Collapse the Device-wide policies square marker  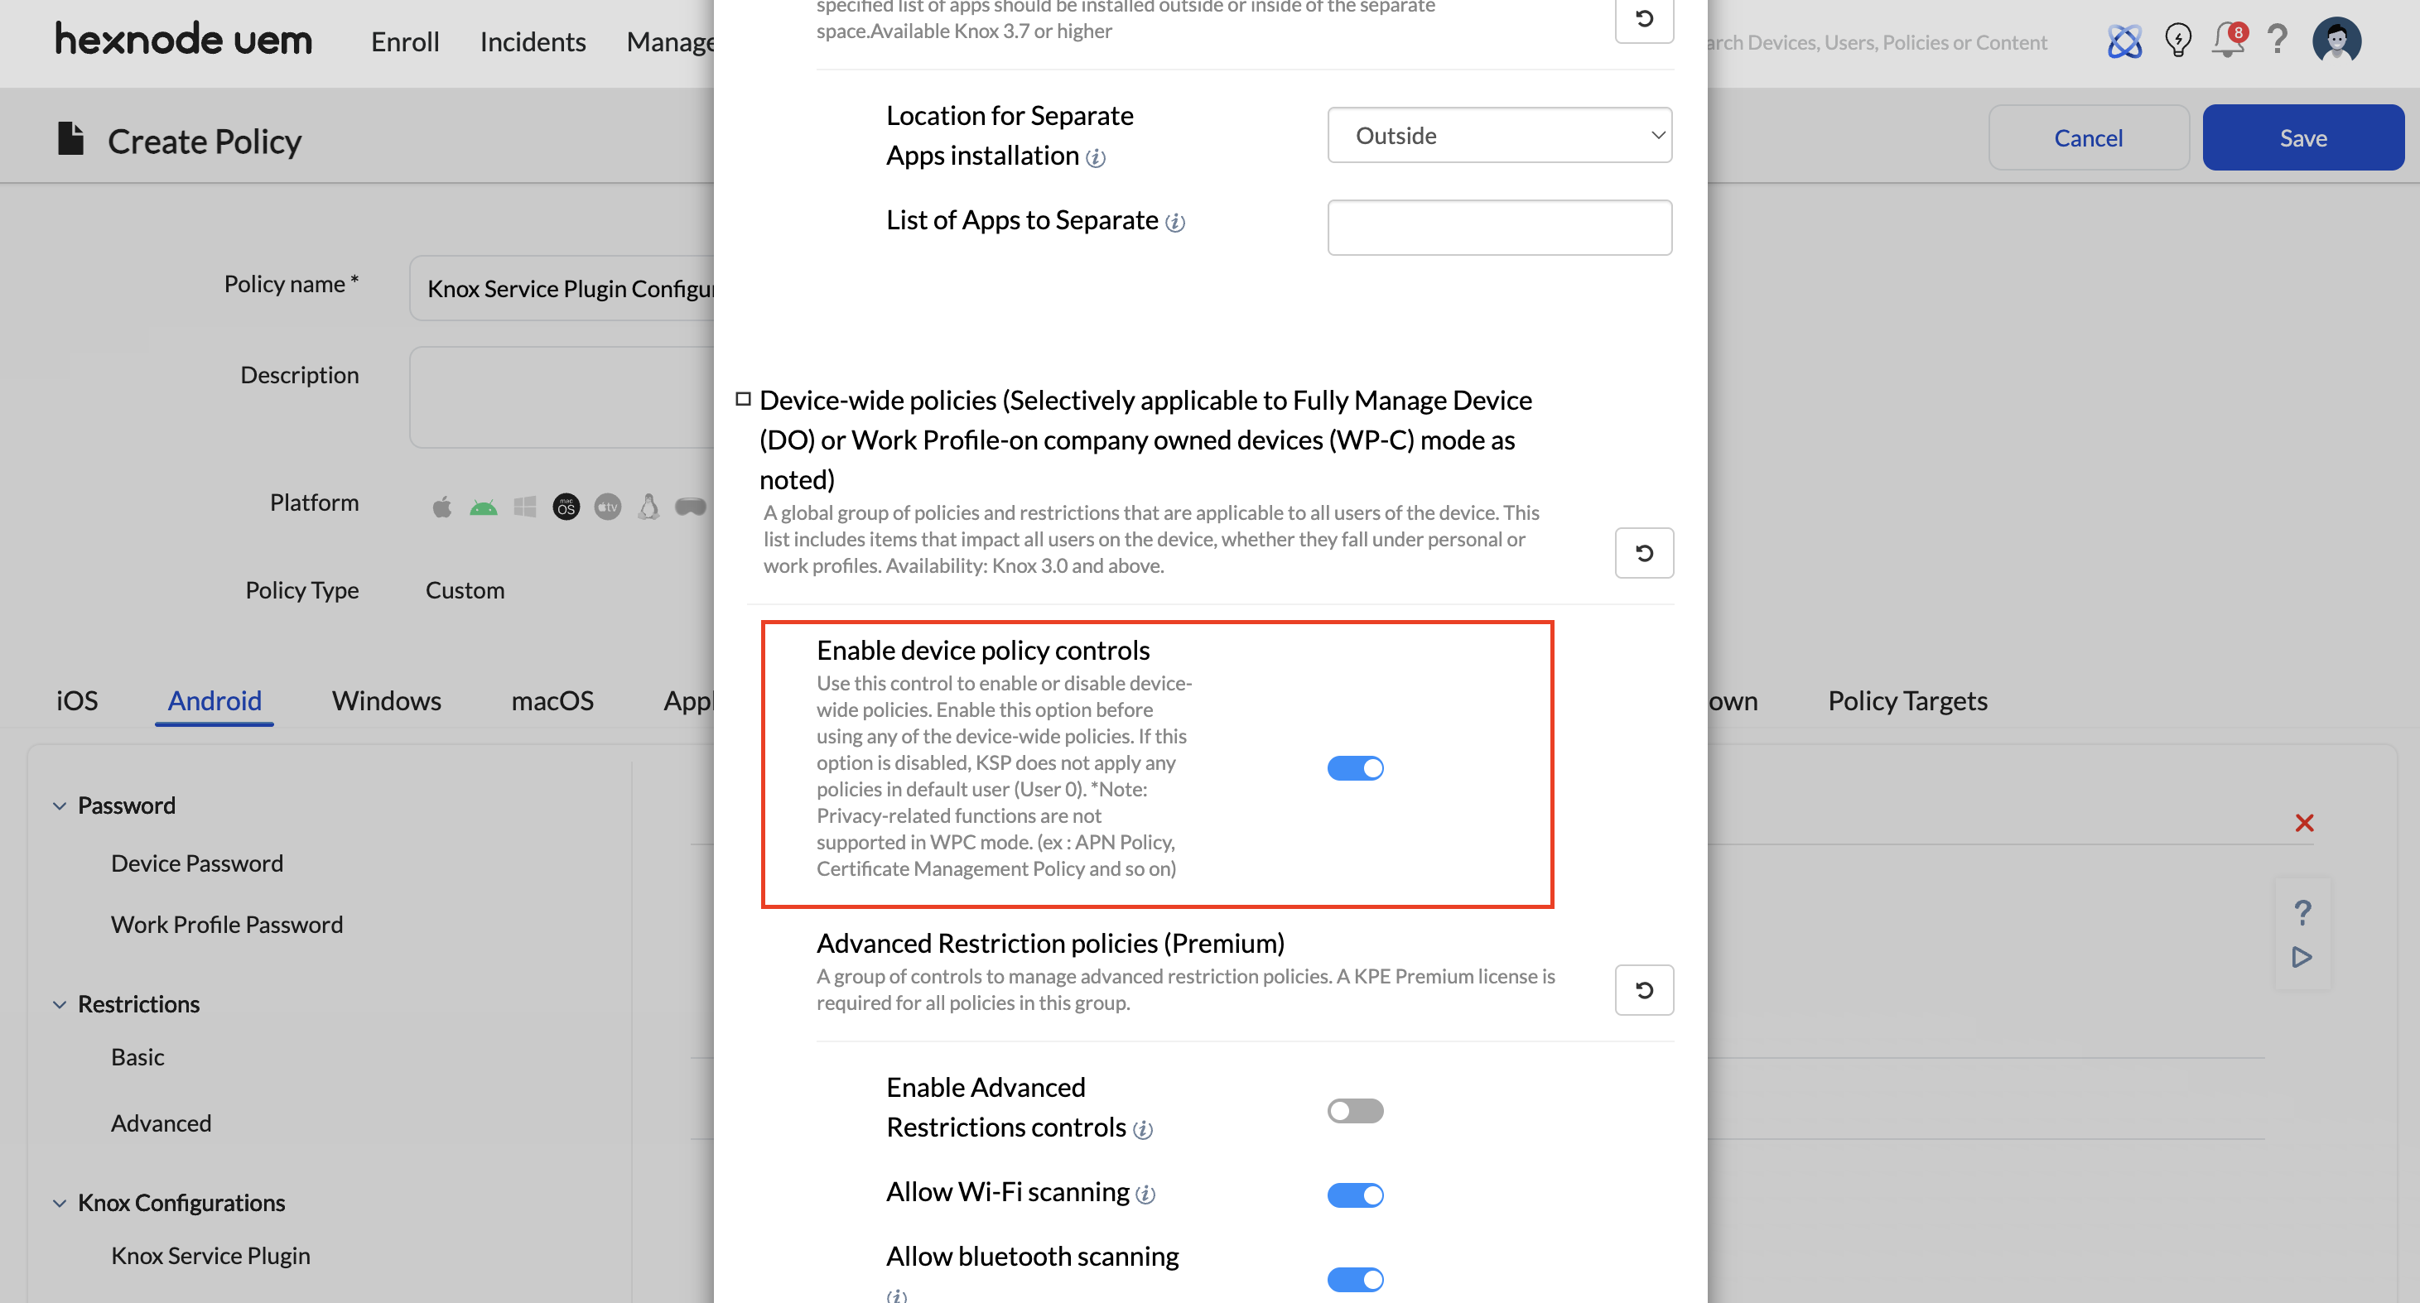point(743,399)
